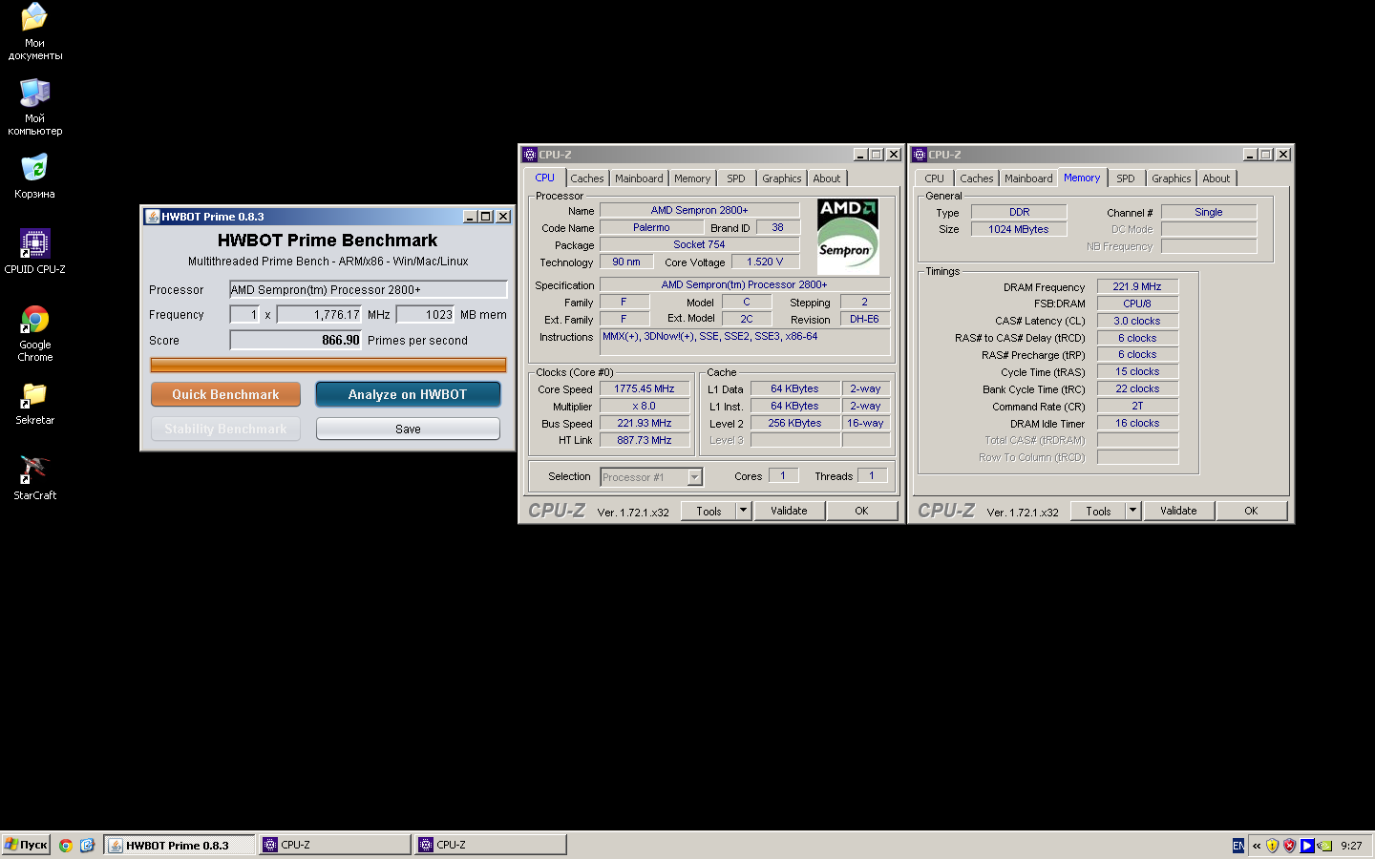This screenshot has height=859, width=1375.
Task: Click the memory Size value 1024 MBytes
Action: [x=1019, y=229]
